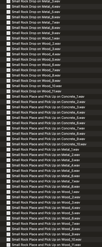102x247 pixels.
Task: Click the icon of Place and Pick Up on Metal_5.wav
Action: (x=8, y=170)
